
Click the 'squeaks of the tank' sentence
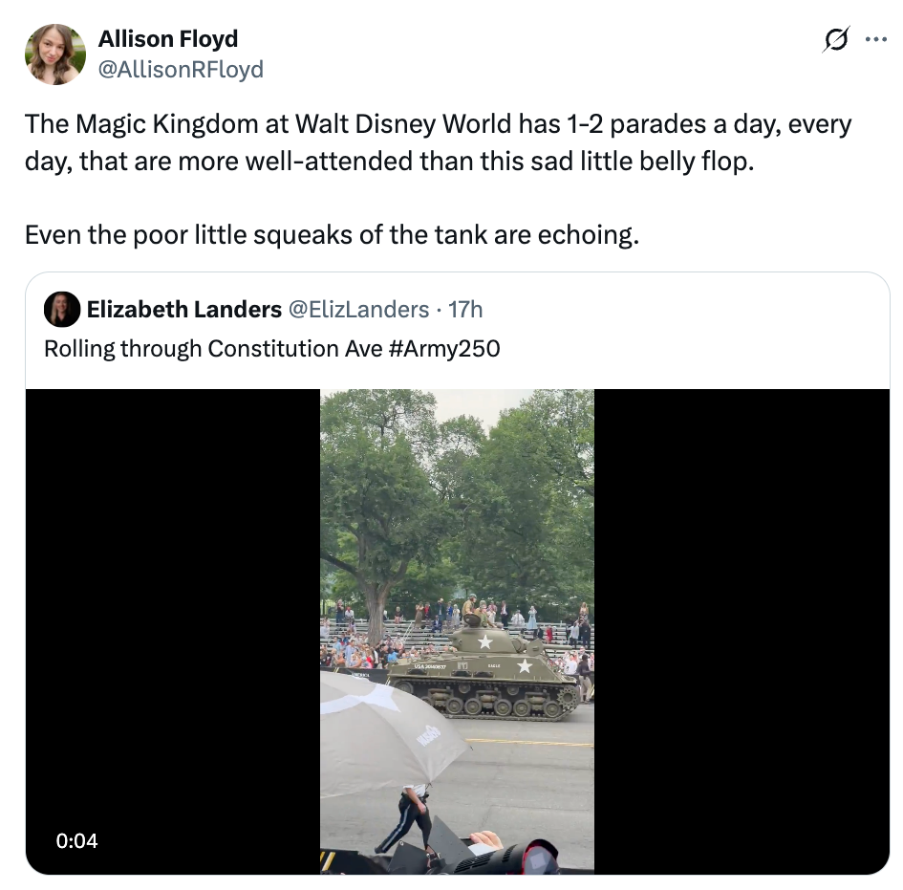click(331, 234)
